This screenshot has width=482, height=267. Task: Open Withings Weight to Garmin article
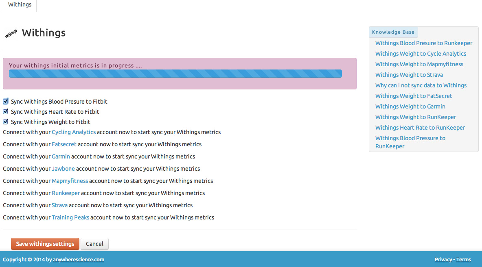pyautogui.click(x=410, y=106)
